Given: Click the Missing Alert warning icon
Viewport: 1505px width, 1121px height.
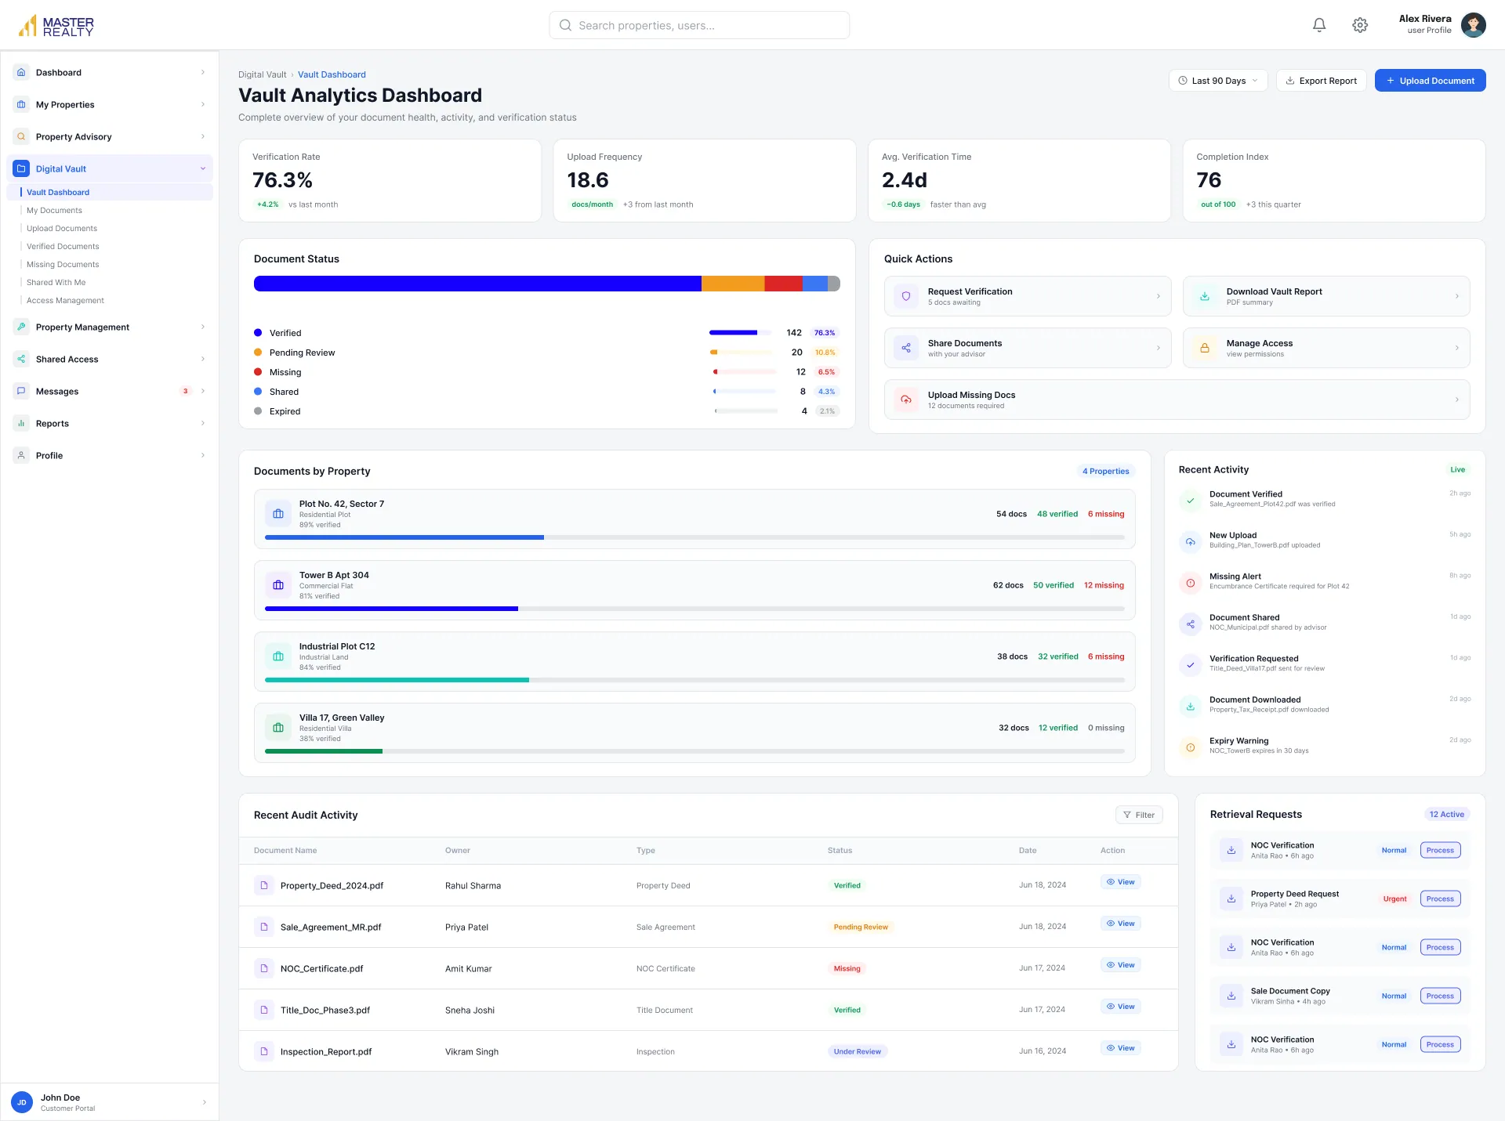Looking at the screenshot, I should [x=1190, y=583].
